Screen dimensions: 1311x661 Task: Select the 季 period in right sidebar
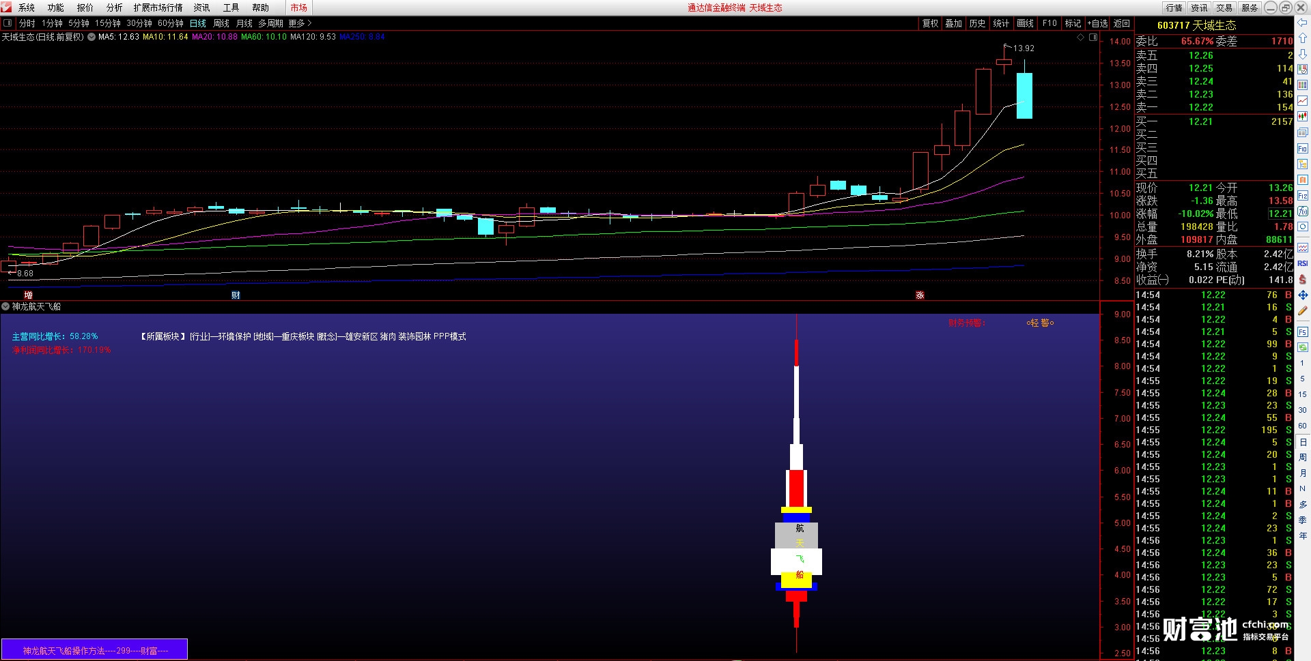(1303, 520)
